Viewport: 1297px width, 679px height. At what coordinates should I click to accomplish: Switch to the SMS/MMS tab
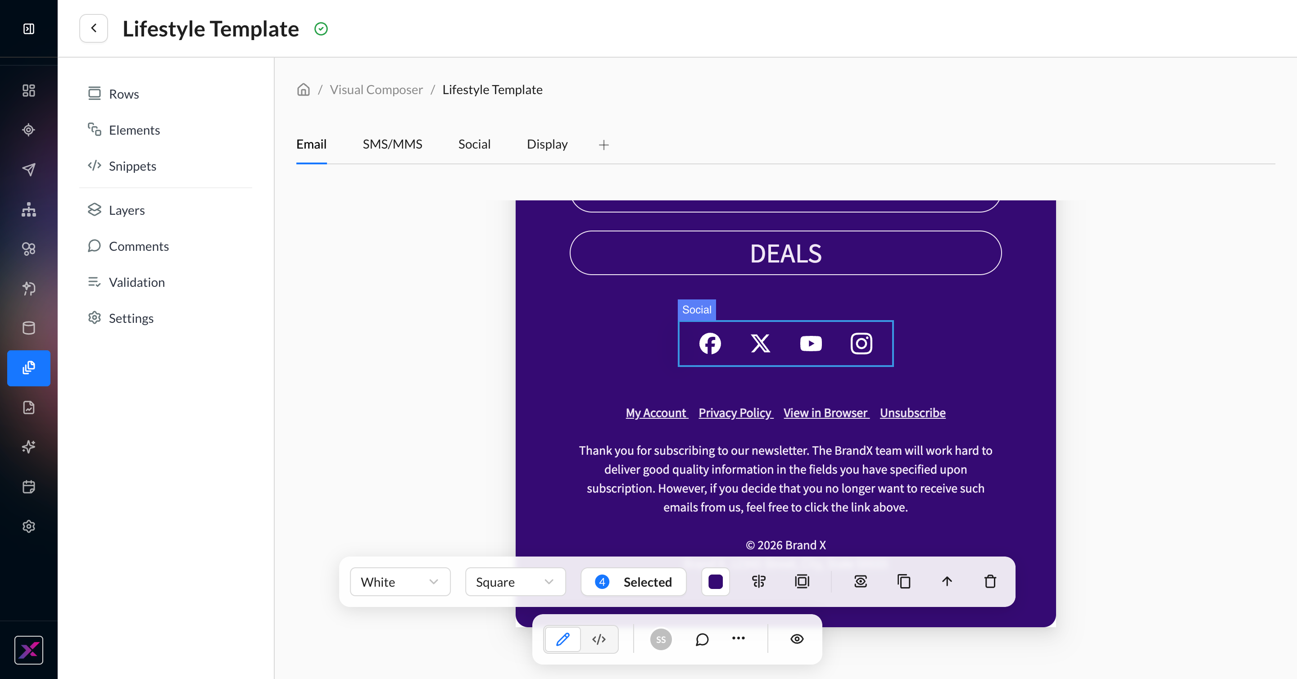tap(392, 145)
